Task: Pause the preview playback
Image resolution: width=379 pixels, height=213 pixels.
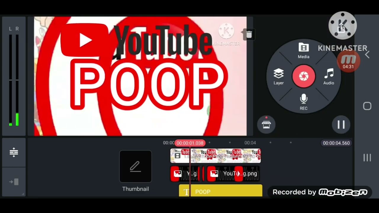Action: 341,125
